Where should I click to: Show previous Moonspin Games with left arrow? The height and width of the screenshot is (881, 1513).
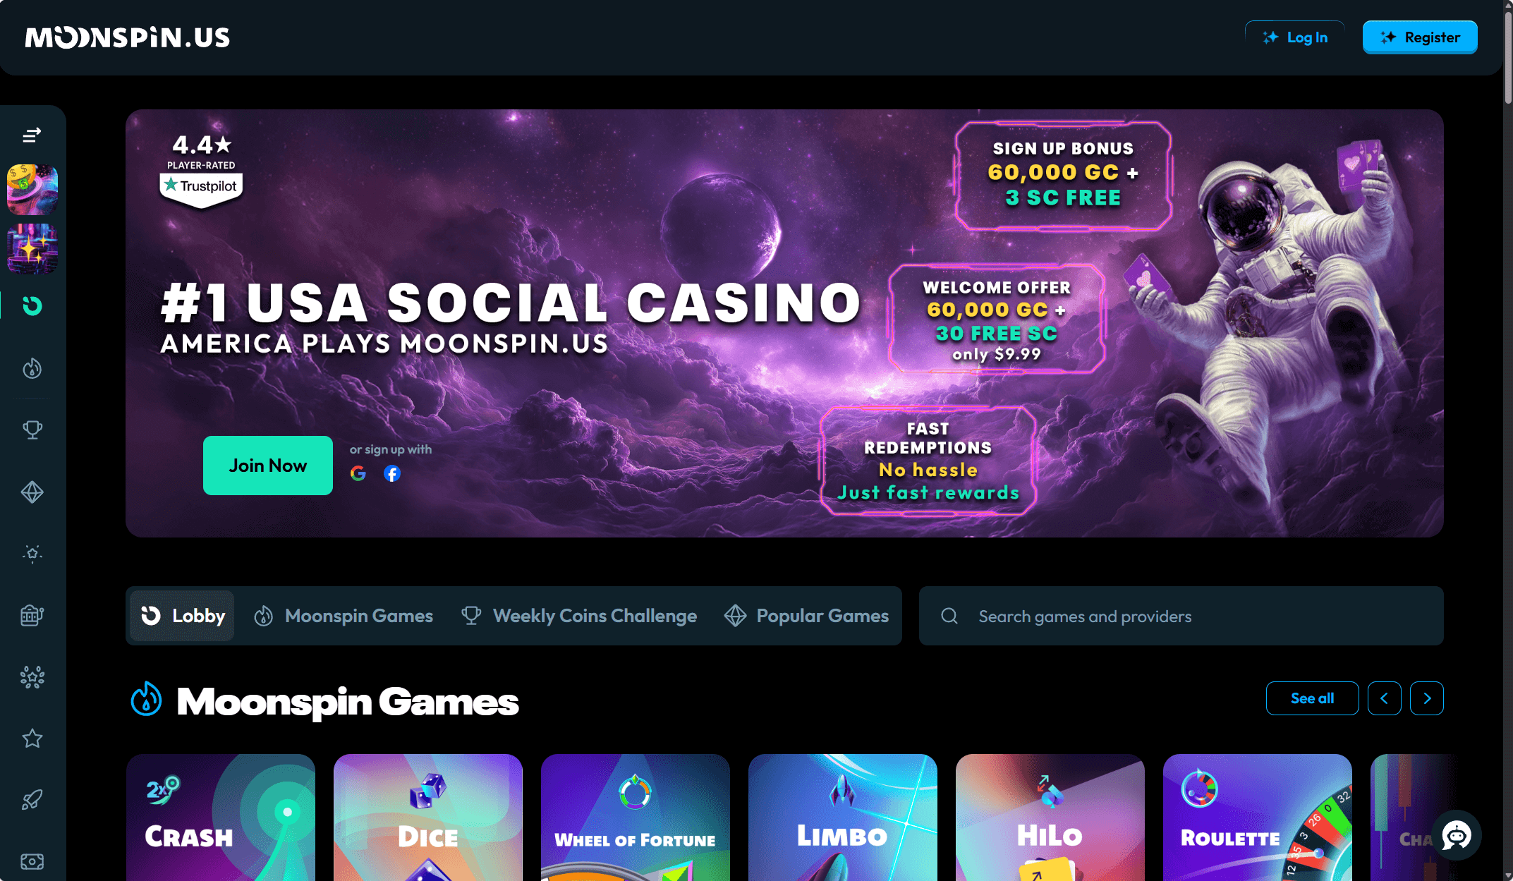[1385, 698]
